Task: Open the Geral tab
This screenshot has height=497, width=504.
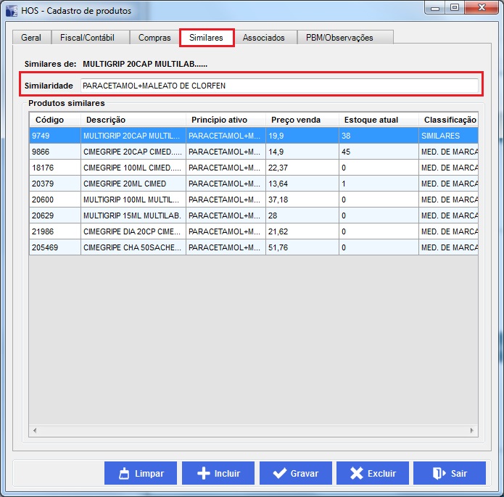Action: tap(31, 38)
